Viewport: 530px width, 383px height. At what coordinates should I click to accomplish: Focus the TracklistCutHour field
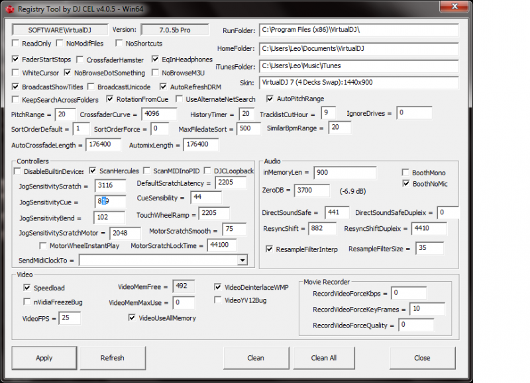(x=329, y=112)
